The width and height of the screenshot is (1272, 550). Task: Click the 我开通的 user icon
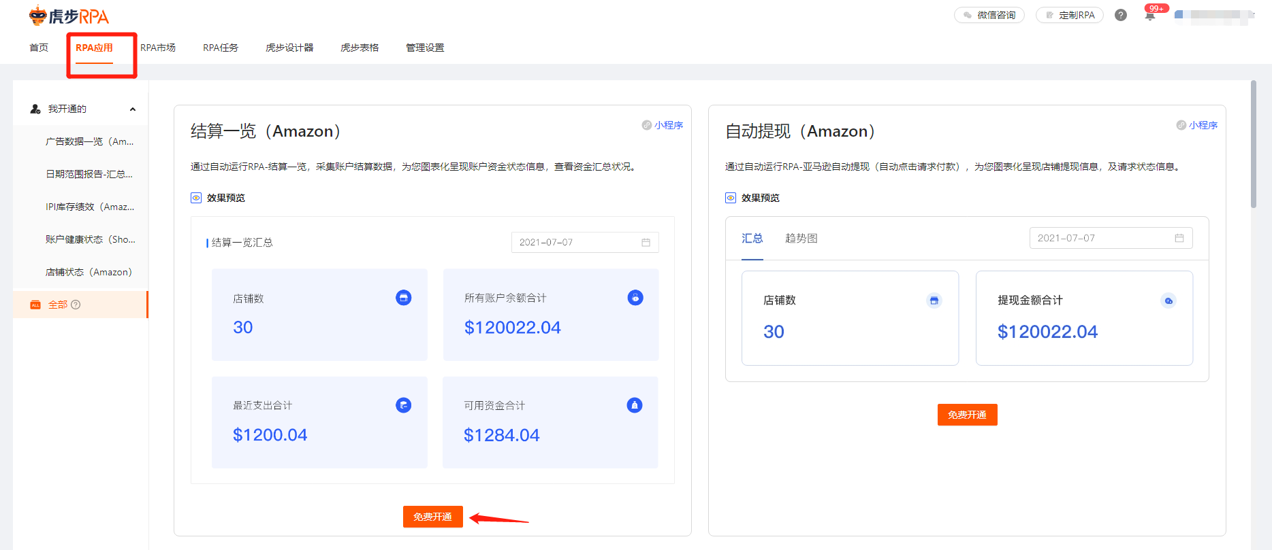click(35, 109)
